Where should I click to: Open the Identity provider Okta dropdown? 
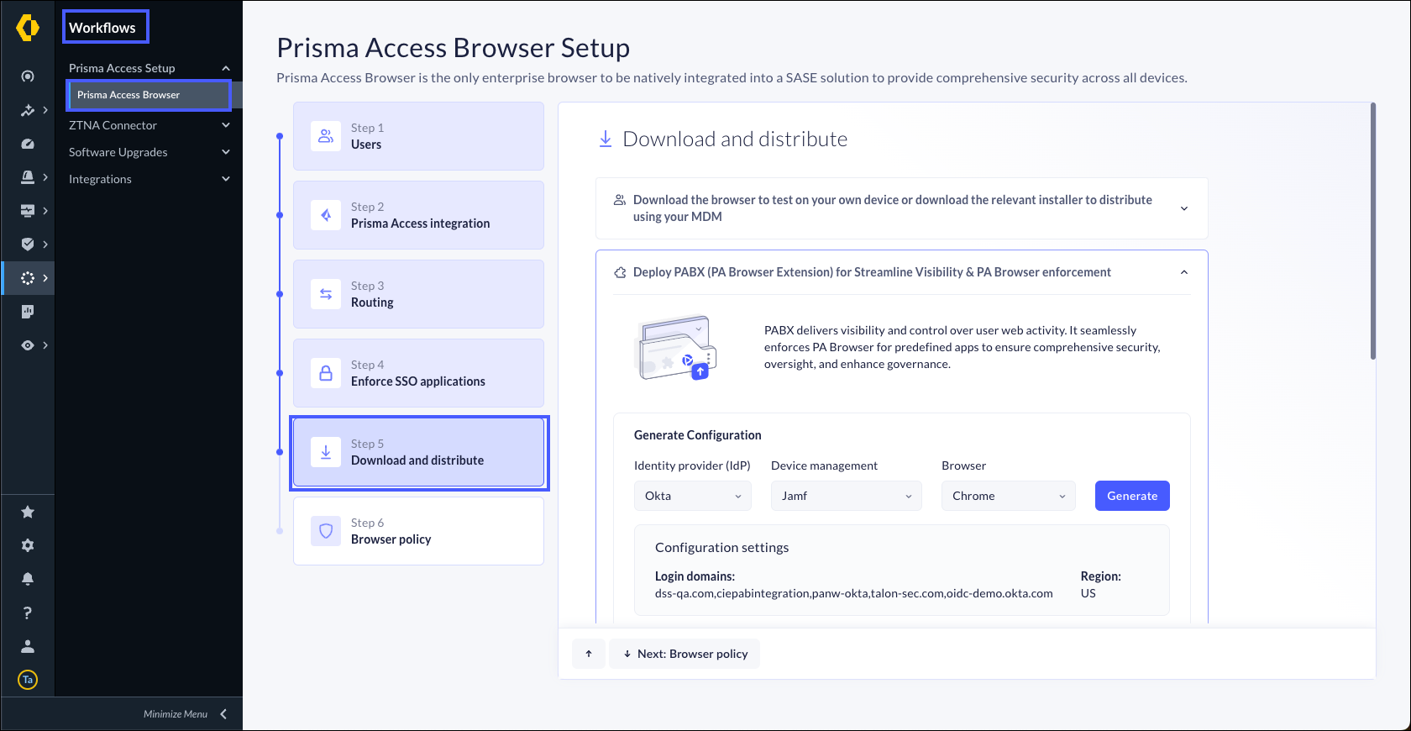pyautogui.click(x=692, y=496)
